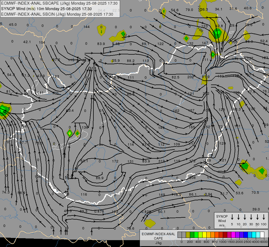The height and width of the screenshot is (247, 269).
Task: Select the dark green CAPE legend swatch
Action: coord(192,235)
